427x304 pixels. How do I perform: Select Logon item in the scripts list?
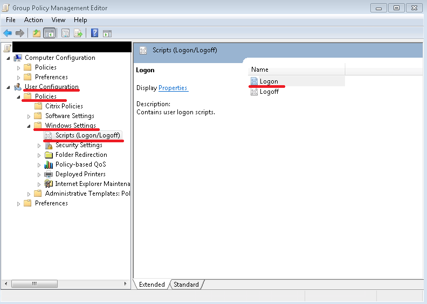tap(268, 81)
